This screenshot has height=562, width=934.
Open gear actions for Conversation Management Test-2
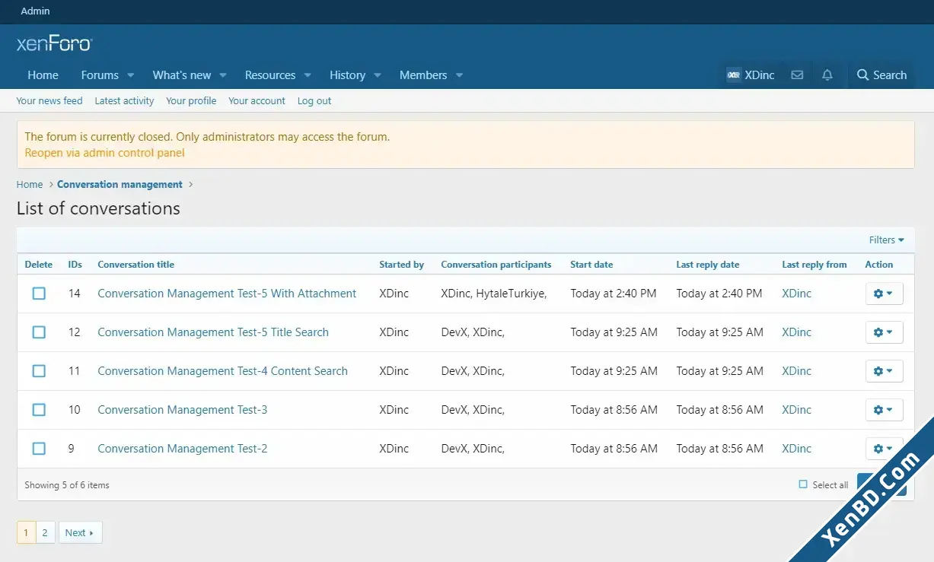coord(884,449)
